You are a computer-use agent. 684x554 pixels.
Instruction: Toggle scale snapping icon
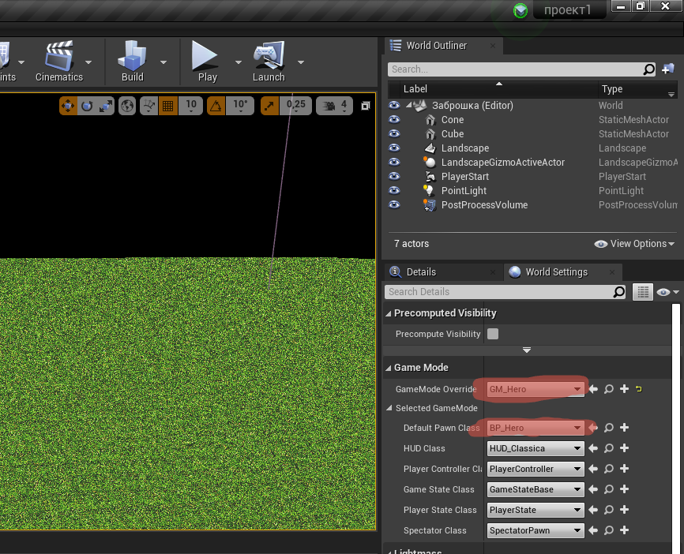[270, 106]
